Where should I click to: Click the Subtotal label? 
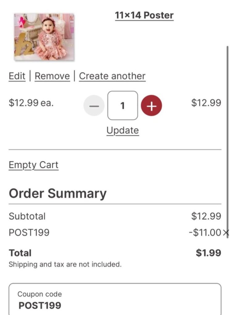[27, 216]
